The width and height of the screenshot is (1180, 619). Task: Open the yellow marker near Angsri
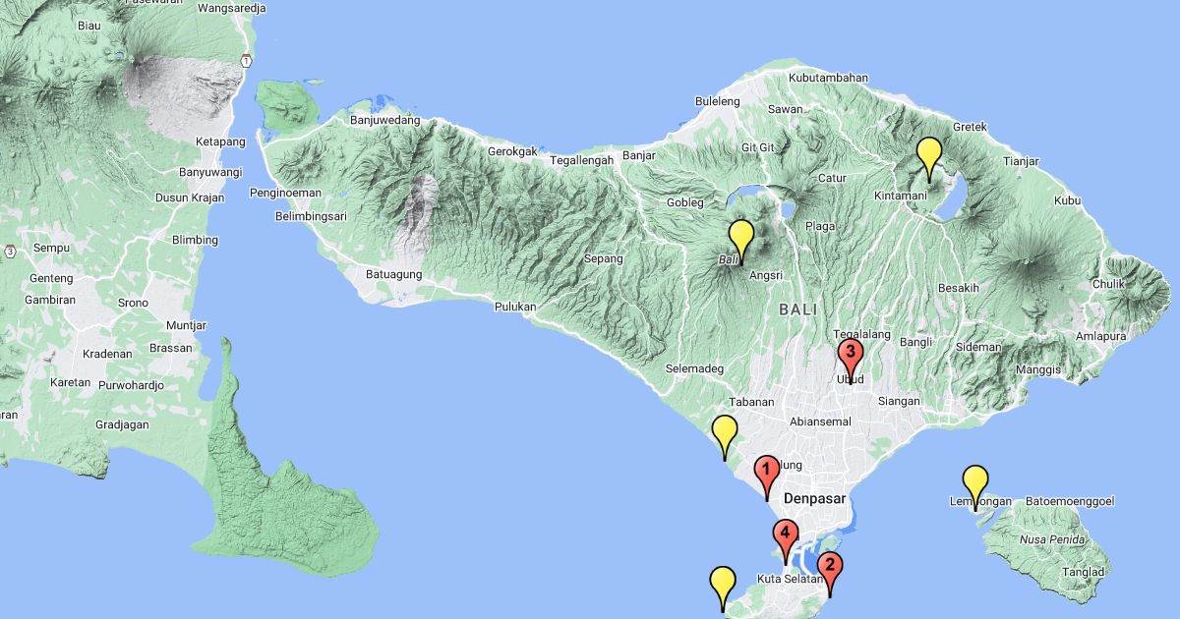(x=741, y=242)
